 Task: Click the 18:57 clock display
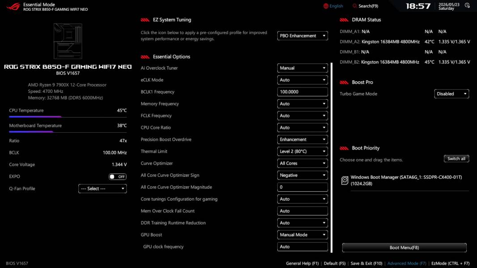pyautogui.click(x=418, y=6)
